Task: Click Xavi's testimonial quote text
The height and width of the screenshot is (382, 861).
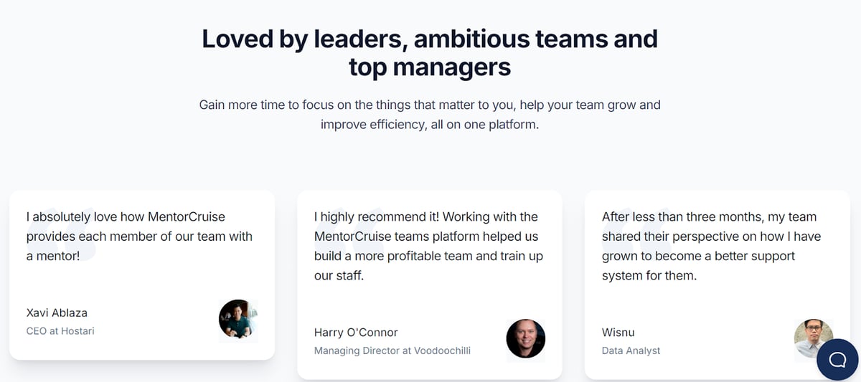Action: click(139, 237)
